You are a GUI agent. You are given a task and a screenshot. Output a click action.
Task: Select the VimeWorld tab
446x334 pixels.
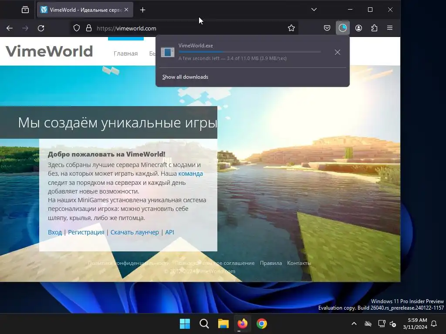[x=85, y=10]
